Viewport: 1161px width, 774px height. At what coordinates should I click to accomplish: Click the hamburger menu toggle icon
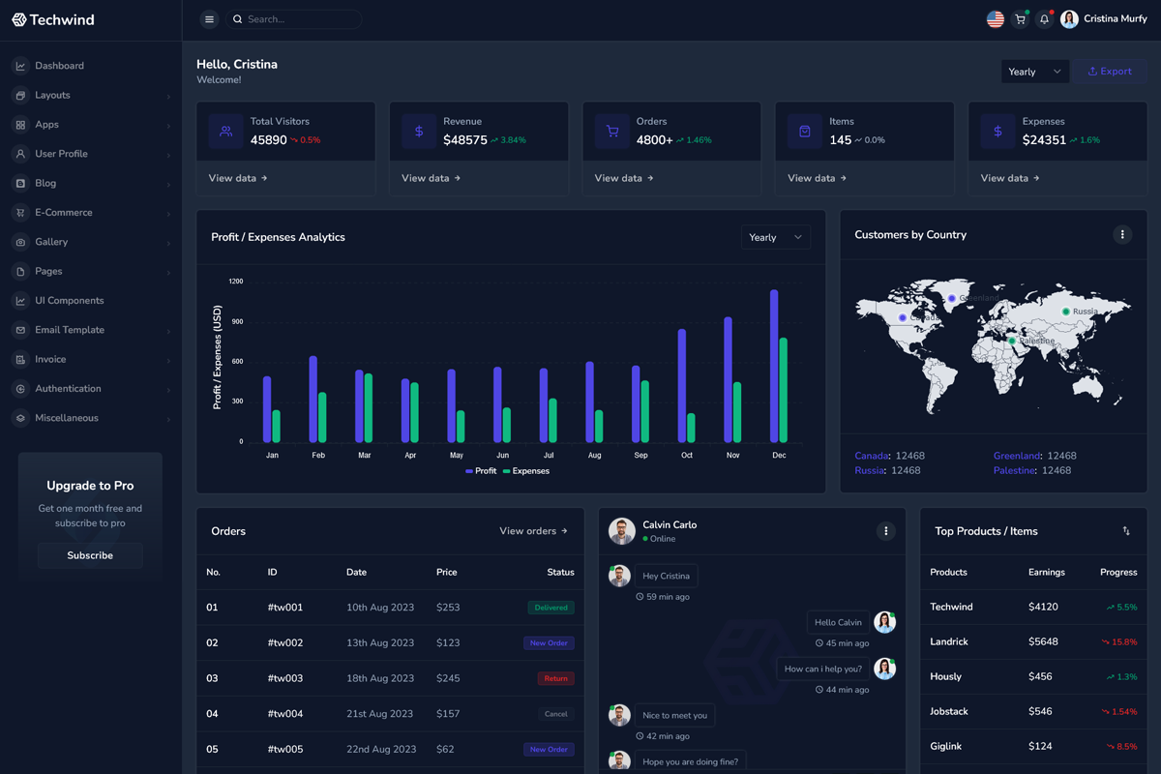(x=209, y=19)
